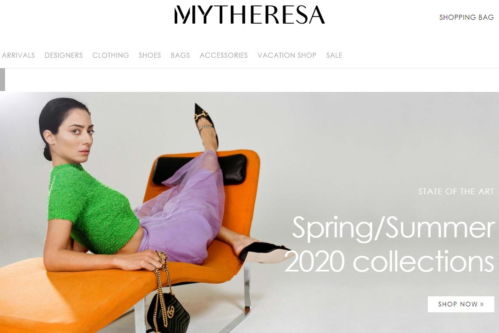This screenshot has width=499, height=333.
Task: Open the Clothing category
Action: click(111, 55)
